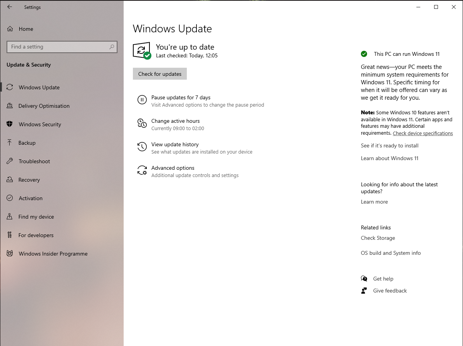Image resolution: width=463 pixels, height=346 pixels.
Task: Click the Troubleshoot wrench icon
Action: [10, 161]
